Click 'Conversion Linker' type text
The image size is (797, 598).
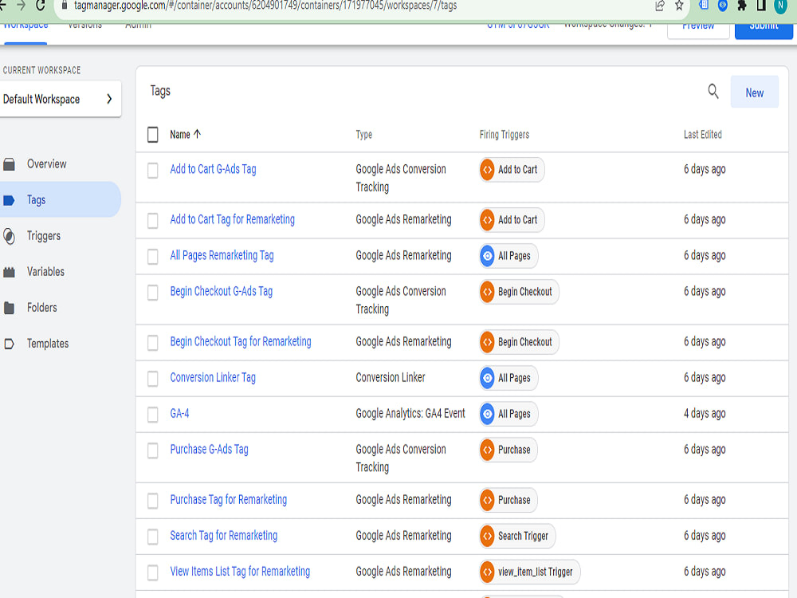[391, 377]
